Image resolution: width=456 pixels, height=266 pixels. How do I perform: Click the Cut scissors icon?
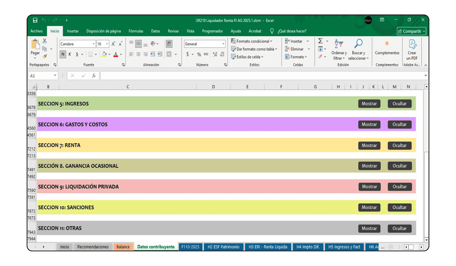44,41
